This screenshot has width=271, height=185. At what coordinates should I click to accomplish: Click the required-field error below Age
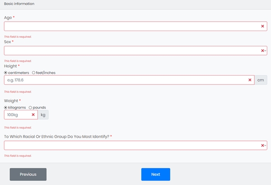pyautogui.click(x=18, y=37)
